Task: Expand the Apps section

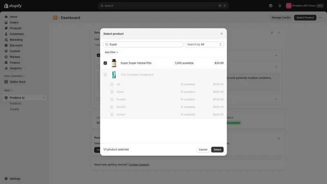Action: click(8, 90)
